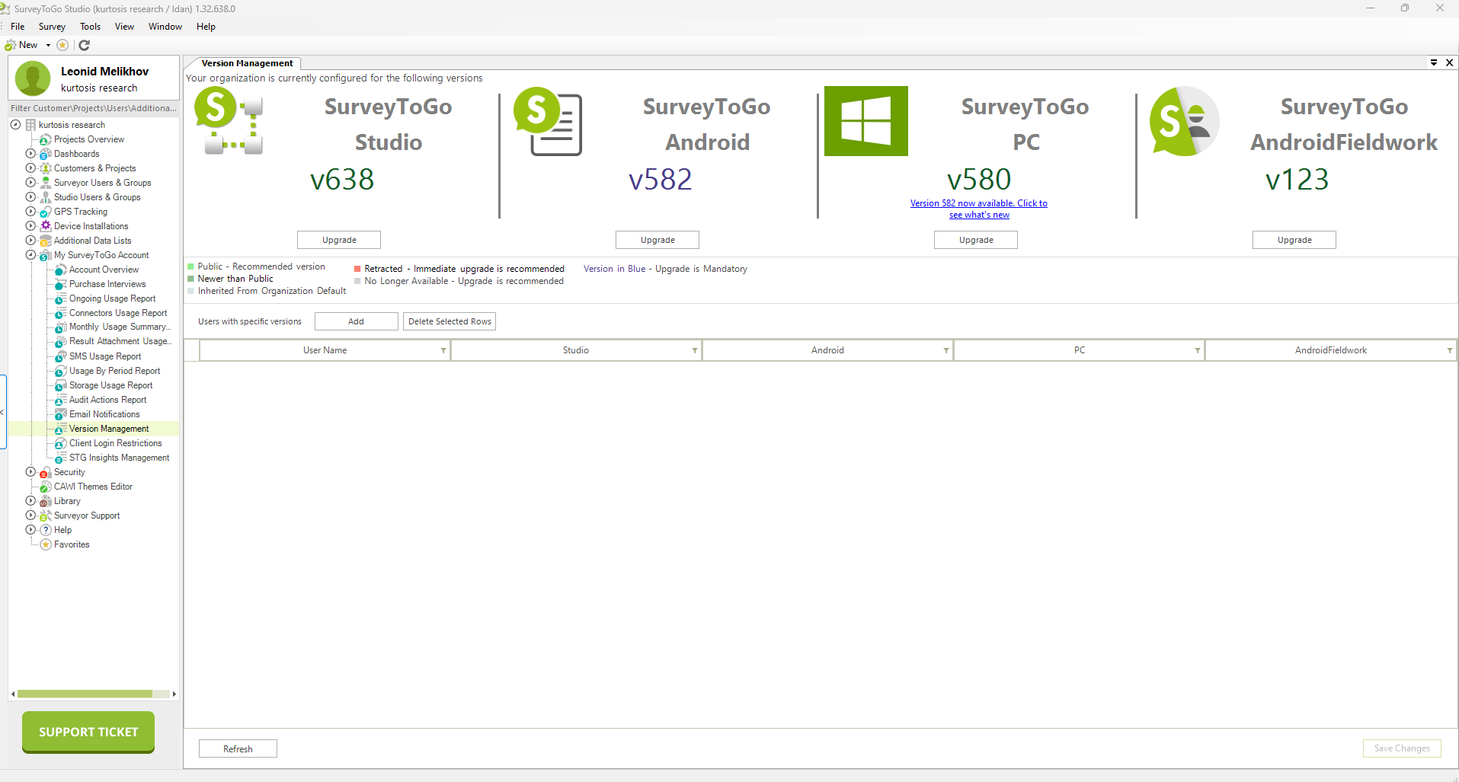Click the SurveyToGo Studio logo icon

pyautogui.click(x=229, y=121)
